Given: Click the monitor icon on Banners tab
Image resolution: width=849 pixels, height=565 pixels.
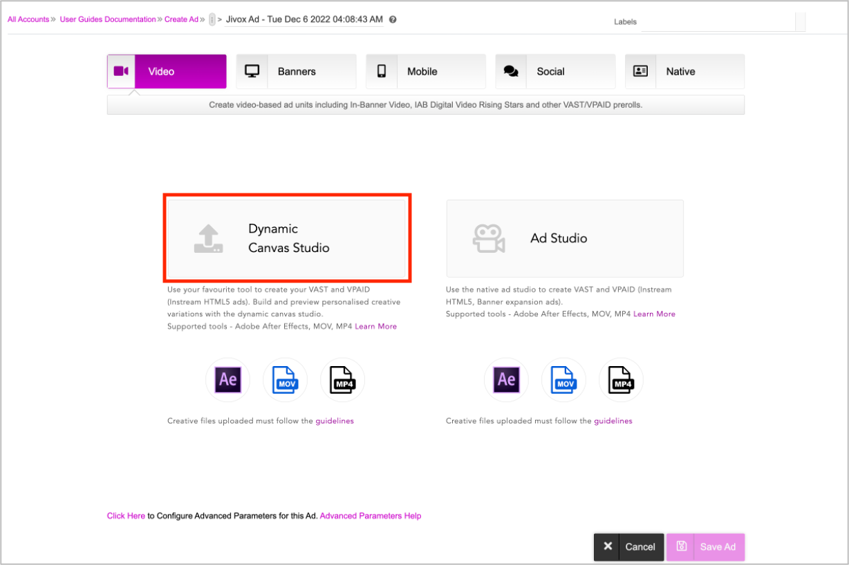Looking at the screenshot, I should click(x=252, y=71).
